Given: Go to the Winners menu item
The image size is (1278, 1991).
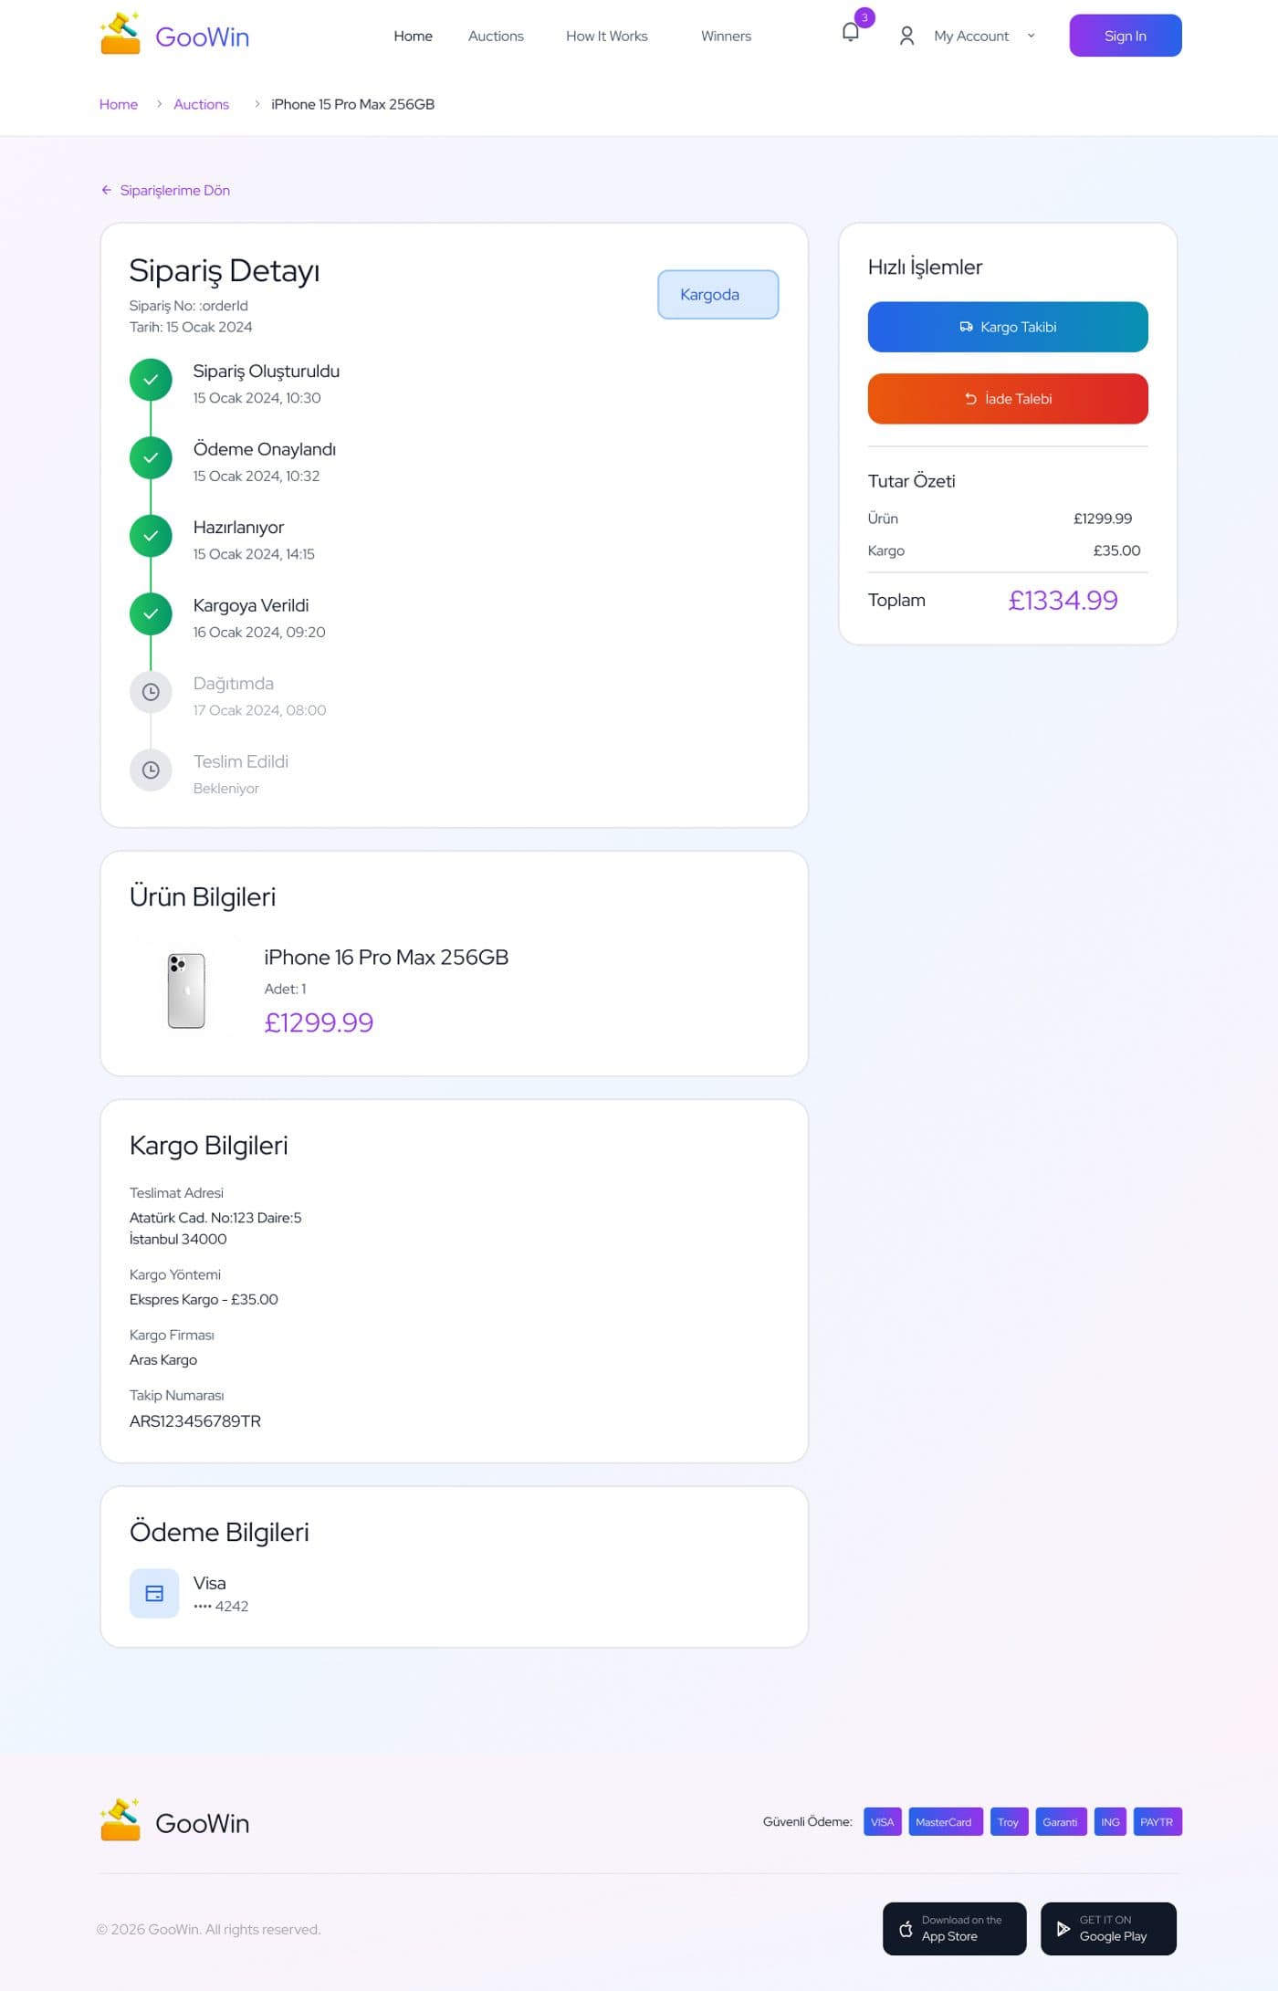Looking at the screenshot, I should (726, 36).
